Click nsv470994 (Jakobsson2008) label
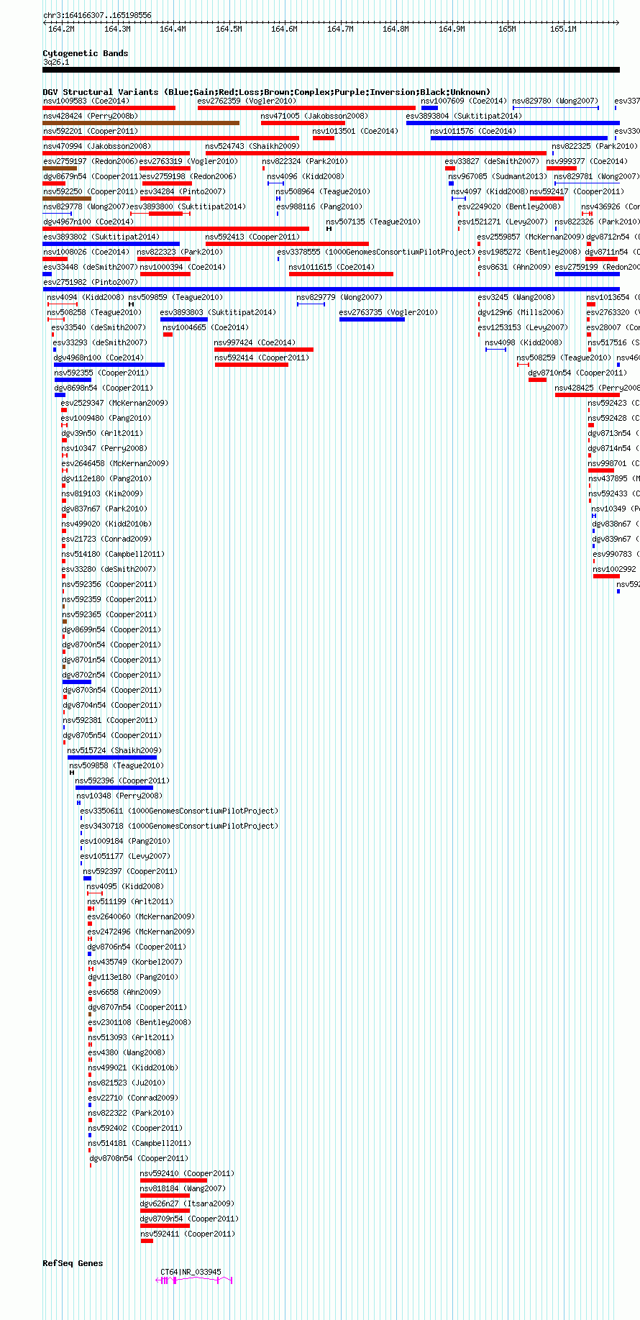 click(97, 146)
